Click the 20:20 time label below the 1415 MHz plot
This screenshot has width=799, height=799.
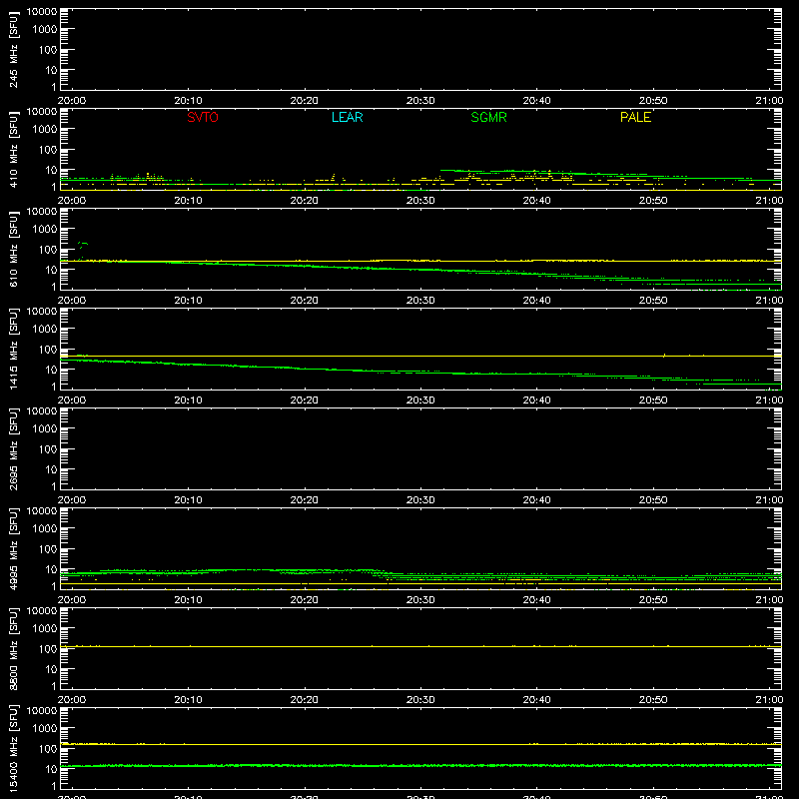pyautogui.click(x=305, y=400)
